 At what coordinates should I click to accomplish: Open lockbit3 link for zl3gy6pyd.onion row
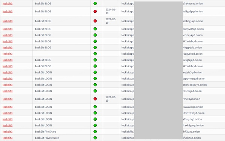7,11
